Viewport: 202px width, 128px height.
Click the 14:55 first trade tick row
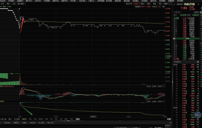coord(186,65)
